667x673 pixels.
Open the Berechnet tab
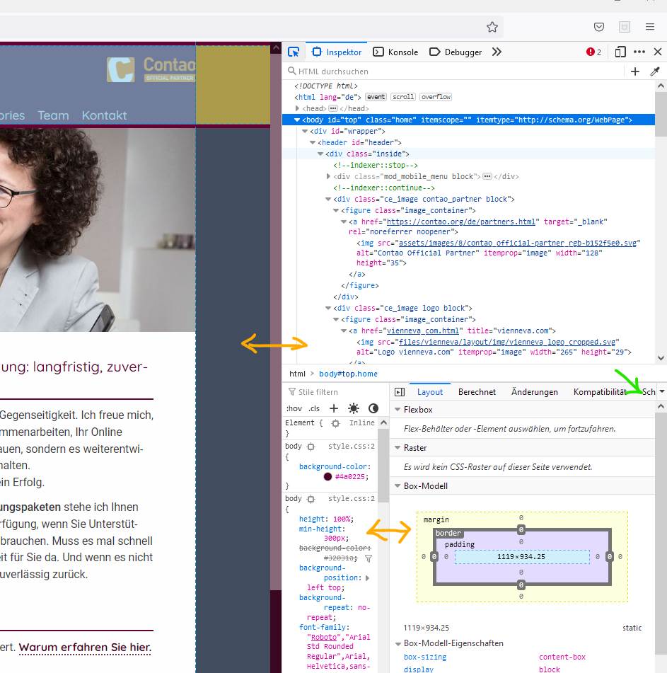coord(477,391)
